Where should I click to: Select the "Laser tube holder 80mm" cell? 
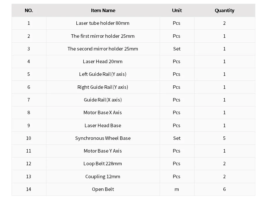pyautogui.click(x=103, y=23)
